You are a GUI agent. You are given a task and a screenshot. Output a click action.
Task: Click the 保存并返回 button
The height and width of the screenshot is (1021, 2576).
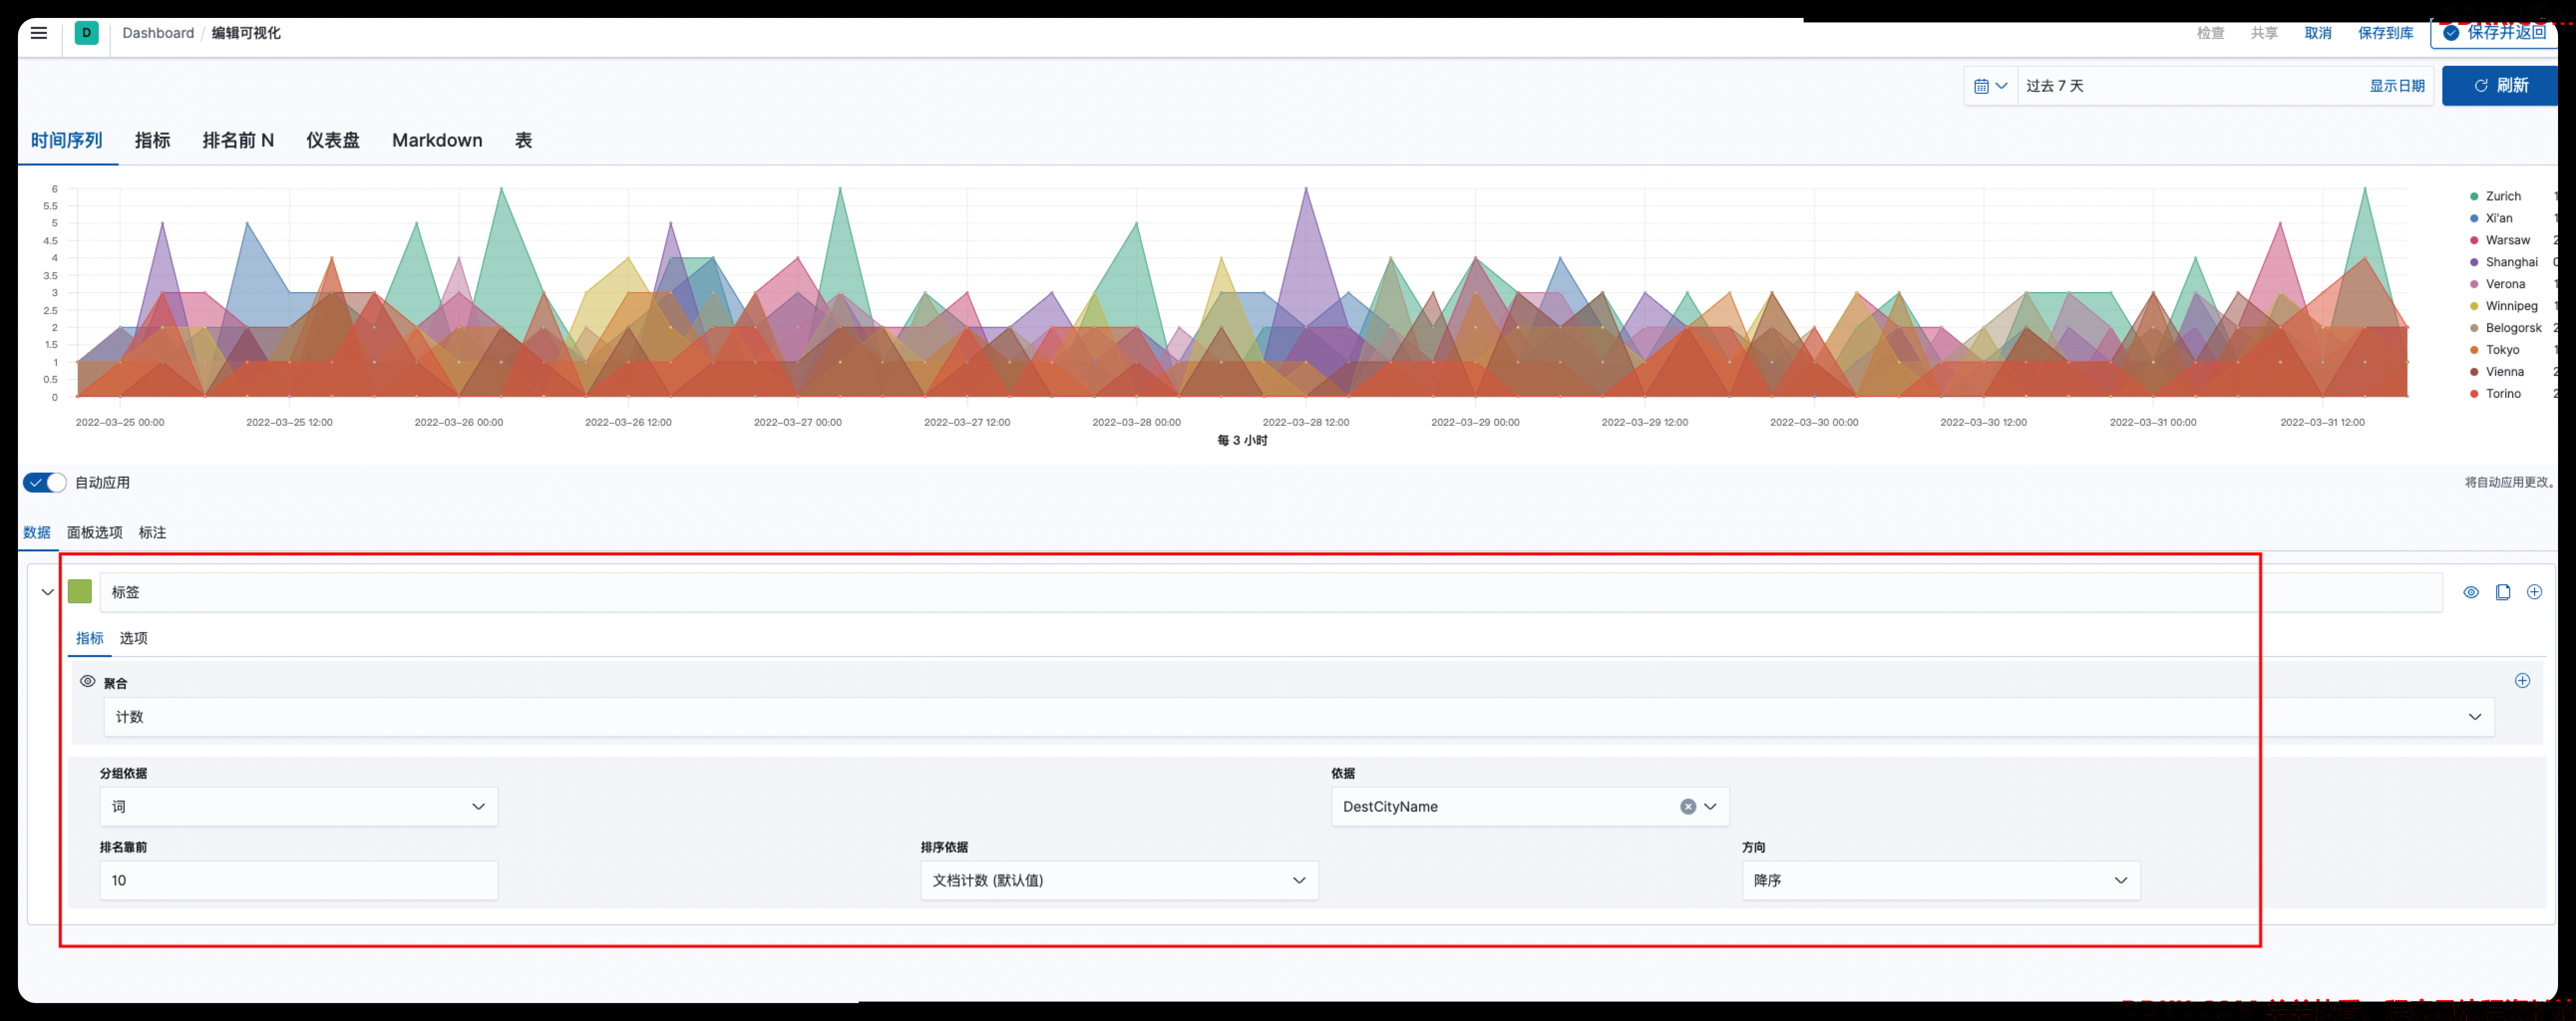click(2494, 33)
